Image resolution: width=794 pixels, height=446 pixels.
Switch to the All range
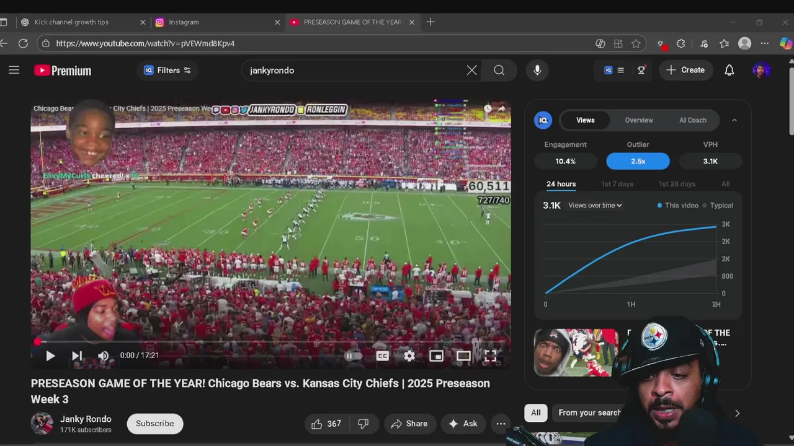[x=726, y=184]
